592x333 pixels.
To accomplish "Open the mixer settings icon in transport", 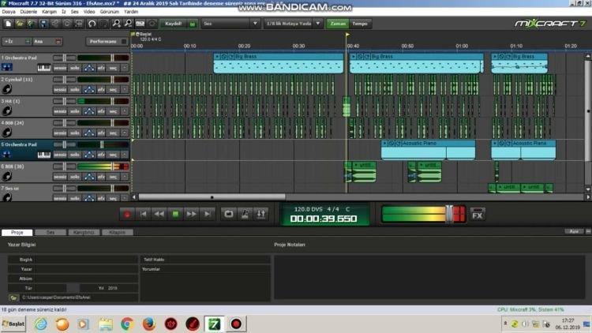I will click(261, 214).
